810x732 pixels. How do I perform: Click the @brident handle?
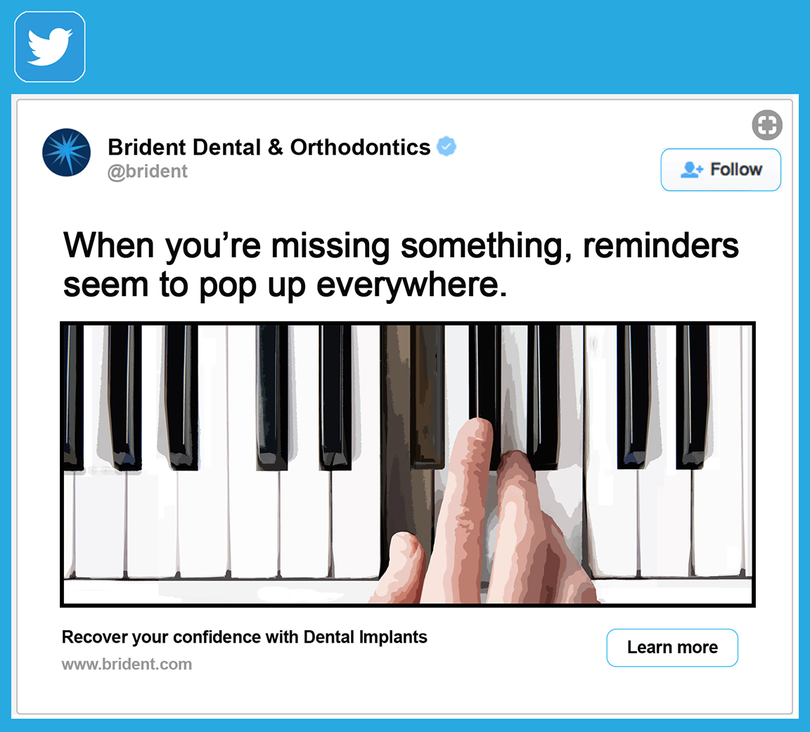coord(147,172)
